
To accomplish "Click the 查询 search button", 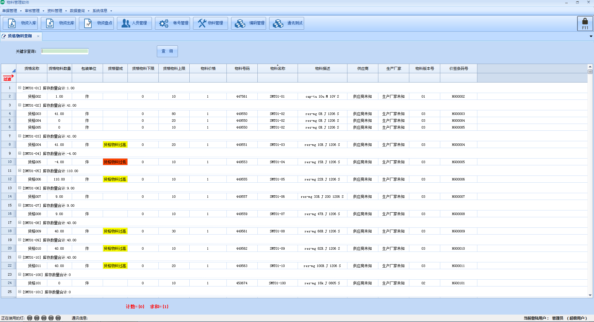I will point(167,51).
